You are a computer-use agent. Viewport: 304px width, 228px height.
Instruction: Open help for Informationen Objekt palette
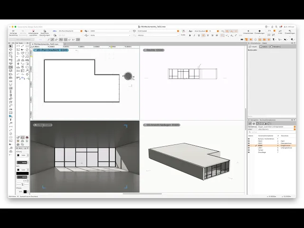click(294, 43)
